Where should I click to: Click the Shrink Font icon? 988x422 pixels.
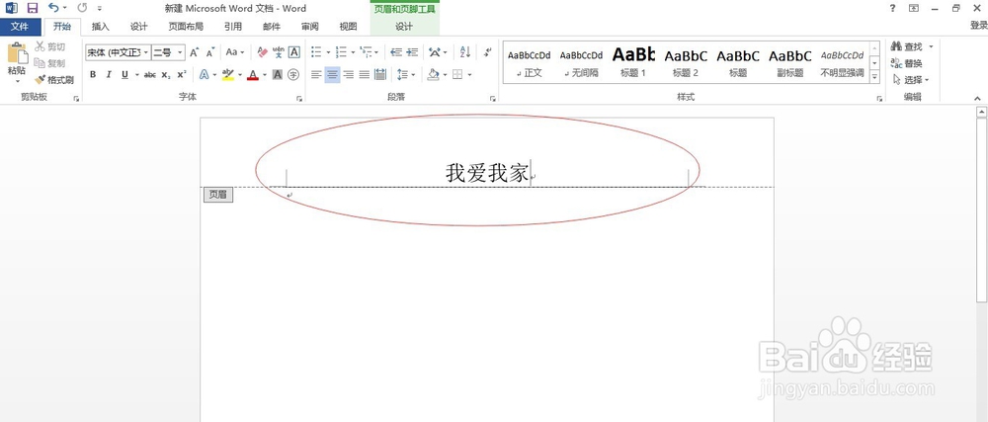point(209,52)
